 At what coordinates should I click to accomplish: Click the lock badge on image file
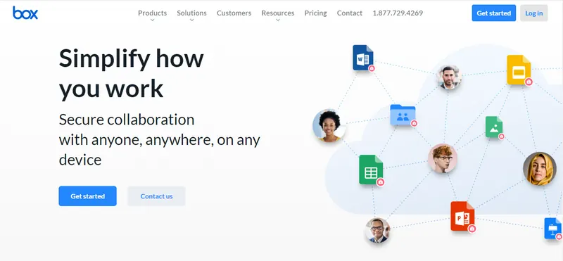click(502, 136)
